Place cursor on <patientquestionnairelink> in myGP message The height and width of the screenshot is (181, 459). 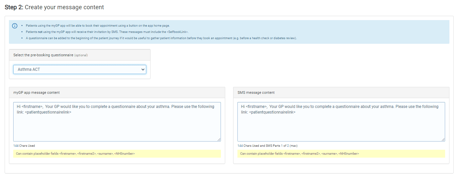click(x=48, y=112)
